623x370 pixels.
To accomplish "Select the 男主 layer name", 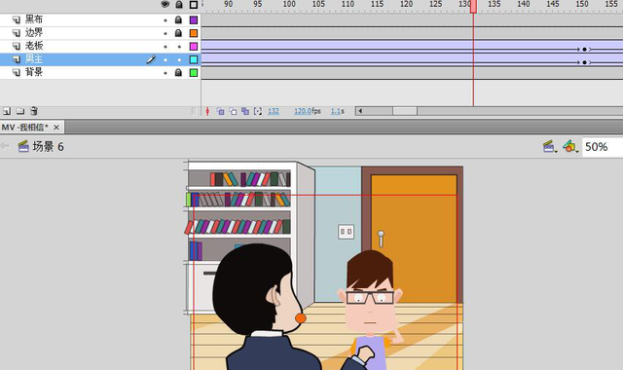I will (x=34, y=59).
